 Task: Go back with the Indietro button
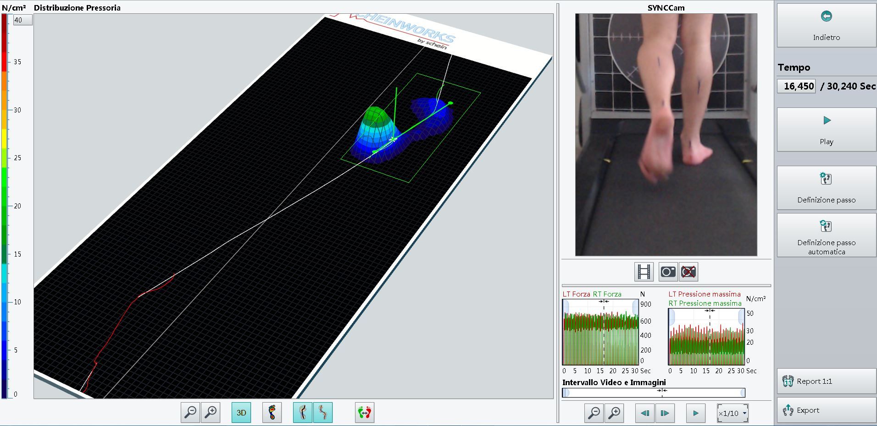(x=826, y=26)
